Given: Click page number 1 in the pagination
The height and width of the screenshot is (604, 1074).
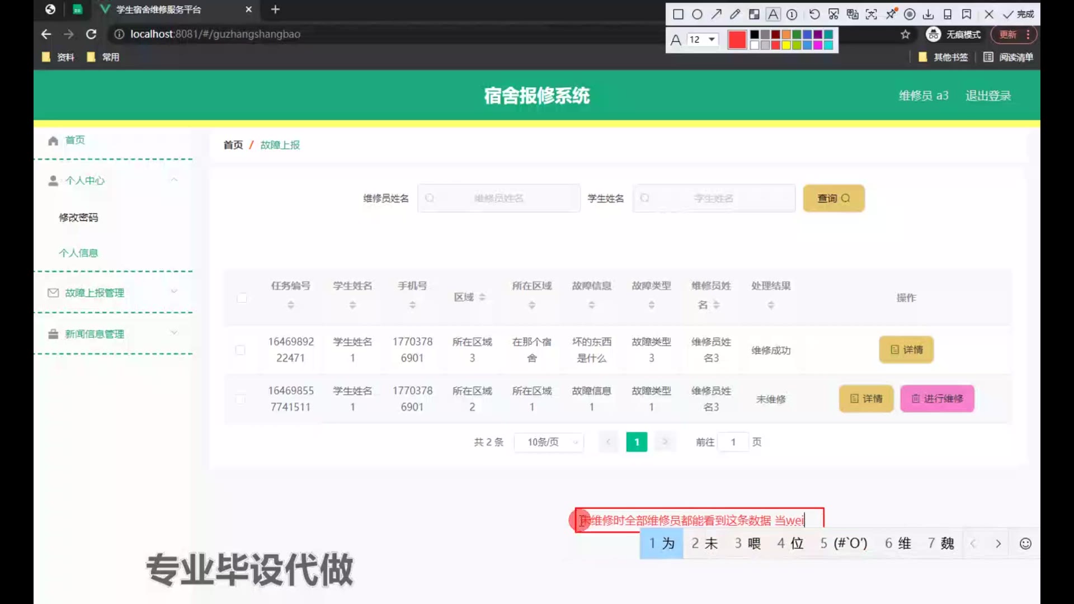Looking at the screenshot, I should [637, 442].
